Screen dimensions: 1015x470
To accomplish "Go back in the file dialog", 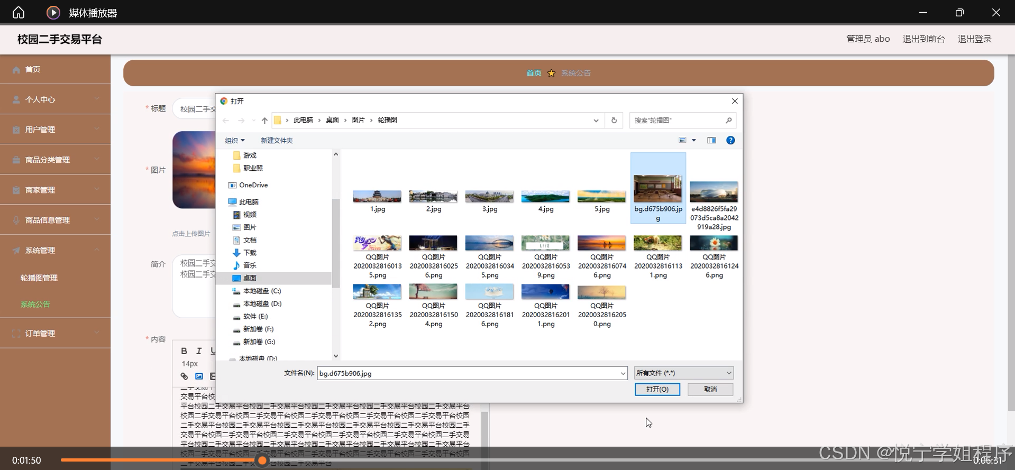I will 226,121.
